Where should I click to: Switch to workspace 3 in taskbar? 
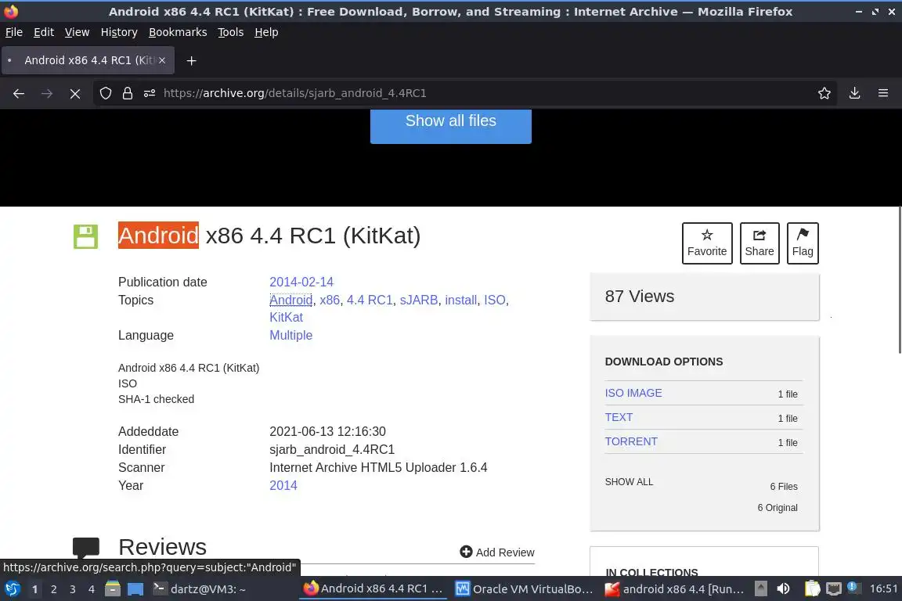pos(73,589)
